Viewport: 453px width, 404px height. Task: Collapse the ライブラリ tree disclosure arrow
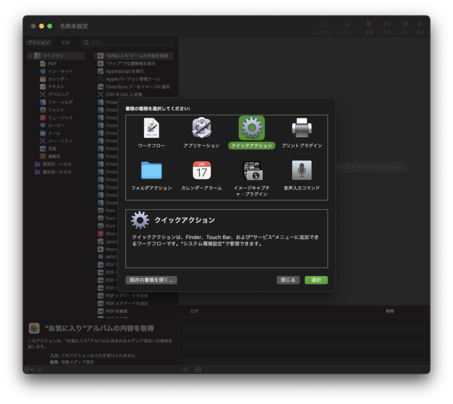[x=30, y=56]
